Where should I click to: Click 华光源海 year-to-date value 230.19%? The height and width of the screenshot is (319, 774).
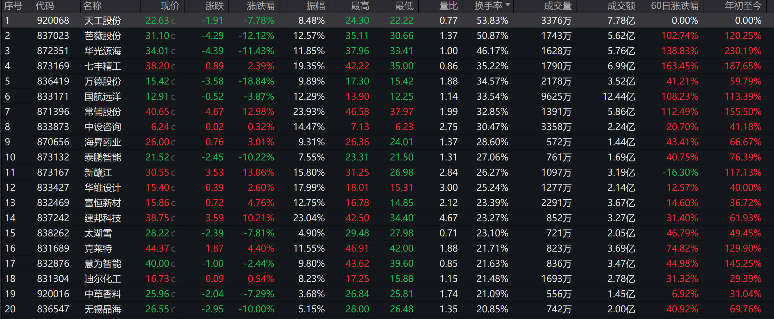(743, 51)
